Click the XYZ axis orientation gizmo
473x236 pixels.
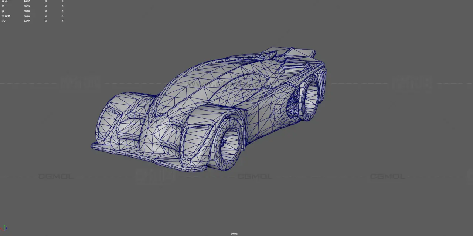point(4,228)
